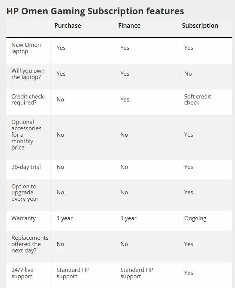Click the Finance column header
This screenshot has height=288, width=235.
[x=129, y=25]
